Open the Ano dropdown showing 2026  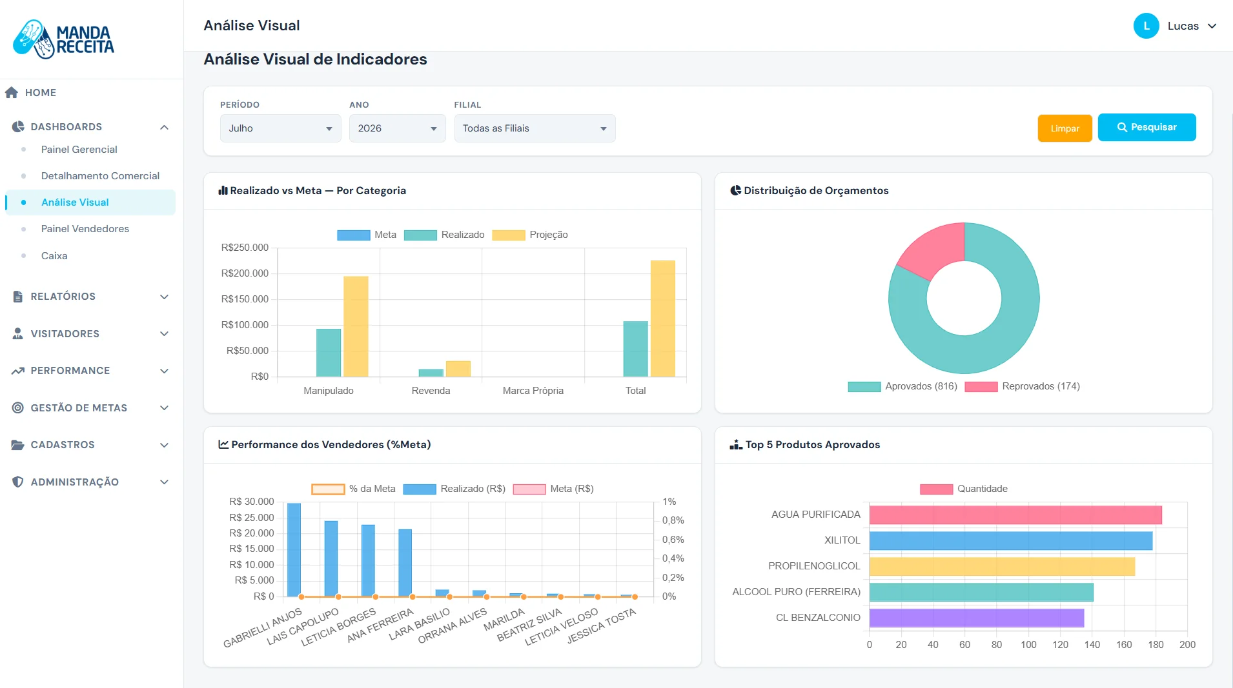coord(397,128)
